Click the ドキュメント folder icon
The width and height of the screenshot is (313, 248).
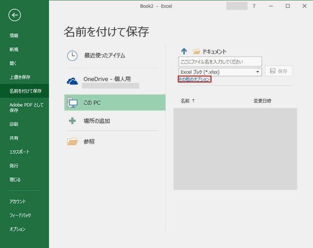click(x=196, y=51)
